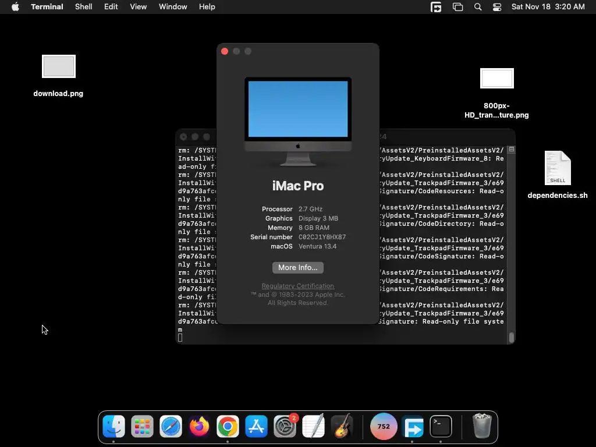The height and width of the screenshot is (447, 596).
Task: Launch Google Chrome from the Dock
Action: (228, 427)
